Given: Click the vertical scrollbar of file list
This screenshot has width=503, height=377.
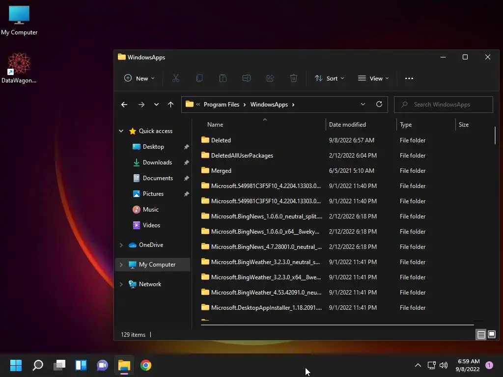Looking at the screenshot, I should tap(495, 135).
